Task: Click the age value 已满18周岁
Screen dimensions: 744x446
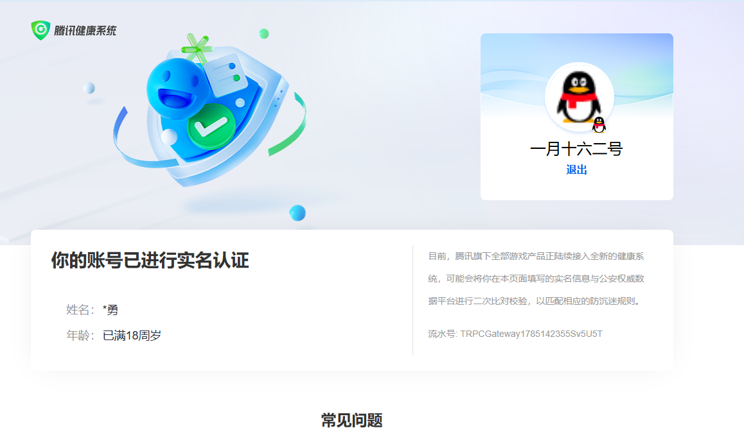Action: (x=132, y=336)
